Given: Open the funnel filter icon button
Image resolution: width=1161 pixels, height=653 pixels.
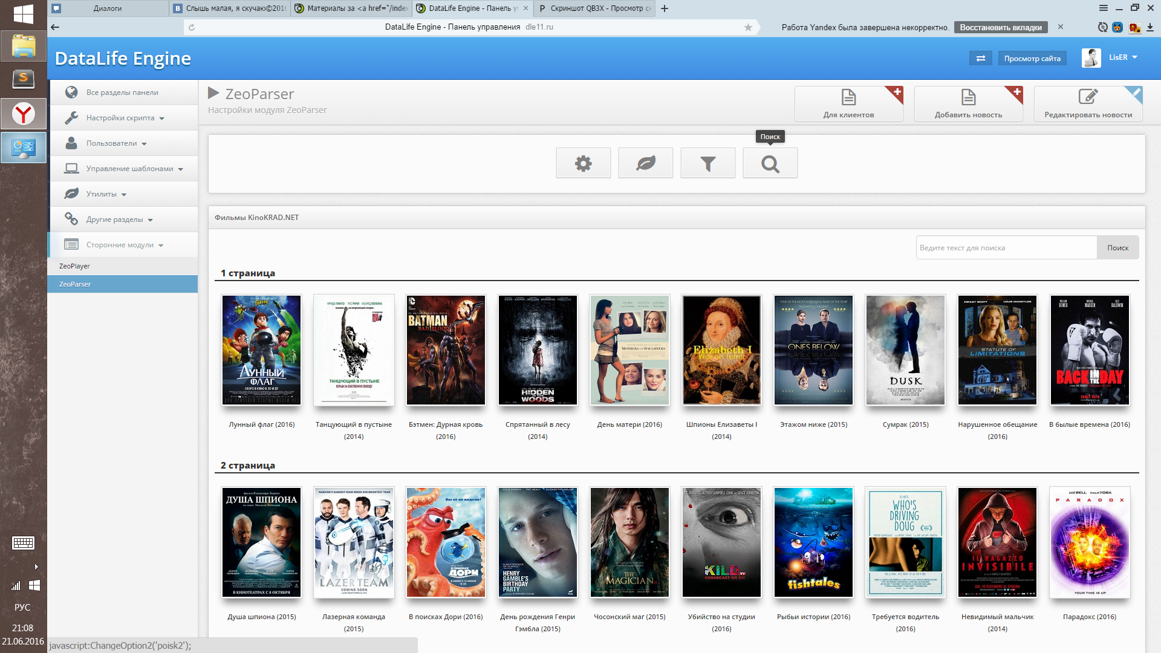Looking at the screenshot, I should pyautogui.click(x=708, y=163).
